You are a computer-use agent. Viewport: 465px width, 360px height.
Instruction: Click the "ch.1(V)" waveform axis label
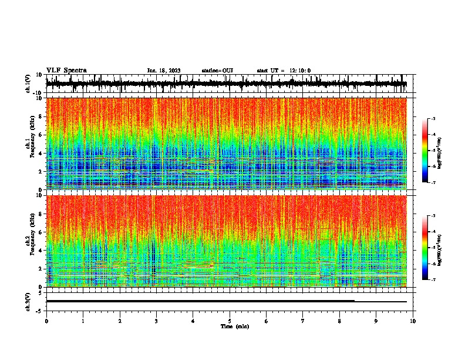click(28, 84)
